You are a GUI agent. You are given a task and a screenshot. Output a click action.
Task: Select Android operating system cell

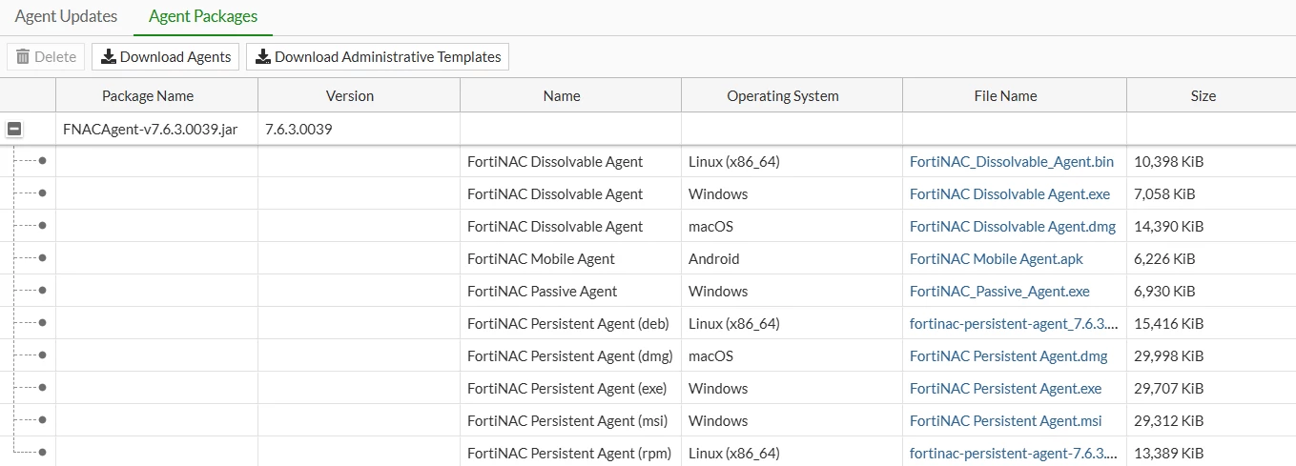coord(713,258)
